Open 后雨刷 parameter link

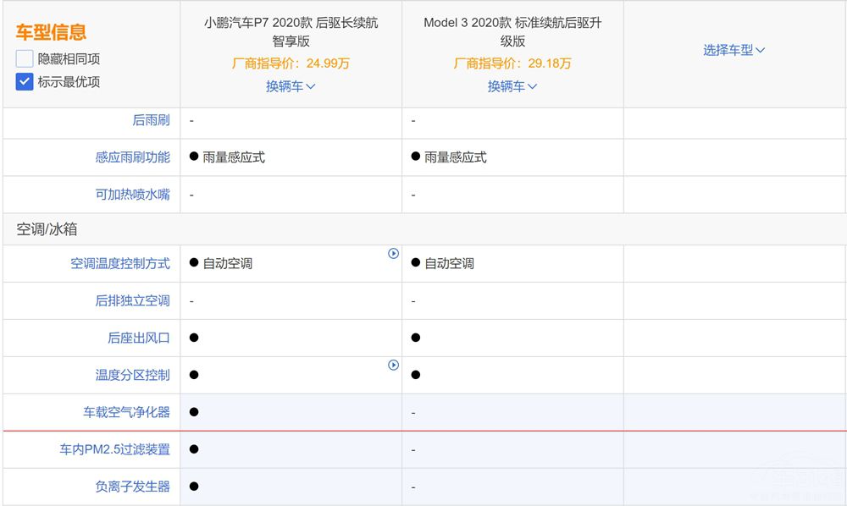click(x=152, y=120)
